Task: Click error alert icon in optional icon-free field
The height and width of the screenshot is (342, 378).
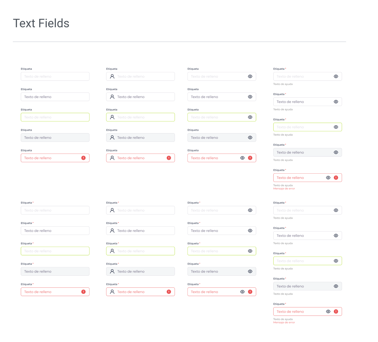Action: (84, 158)
